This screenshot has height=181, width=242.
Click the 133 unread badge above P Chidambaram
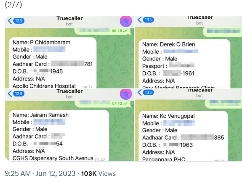point(19,21)
